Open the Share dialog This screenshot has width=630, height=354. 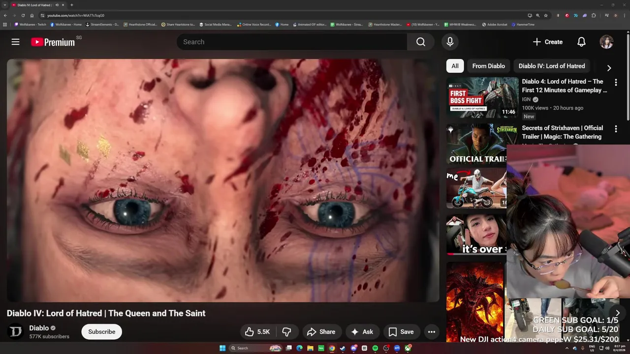point(321,332)
